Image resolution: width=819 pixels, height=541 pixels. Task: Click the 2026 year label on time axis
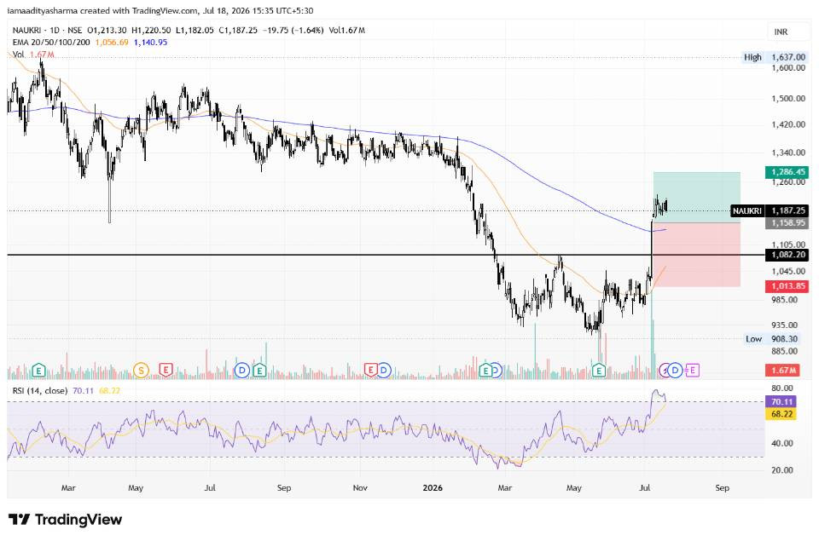point(433,488)
